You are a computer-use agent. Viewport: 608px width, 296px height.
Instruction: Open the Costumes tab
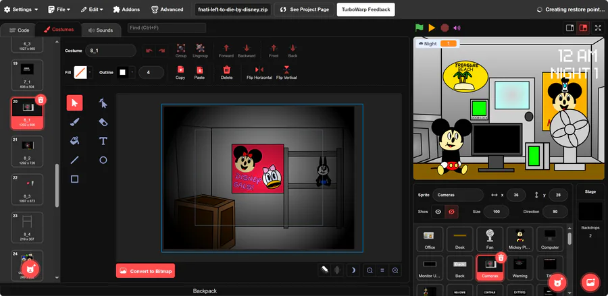coord(59,30)
